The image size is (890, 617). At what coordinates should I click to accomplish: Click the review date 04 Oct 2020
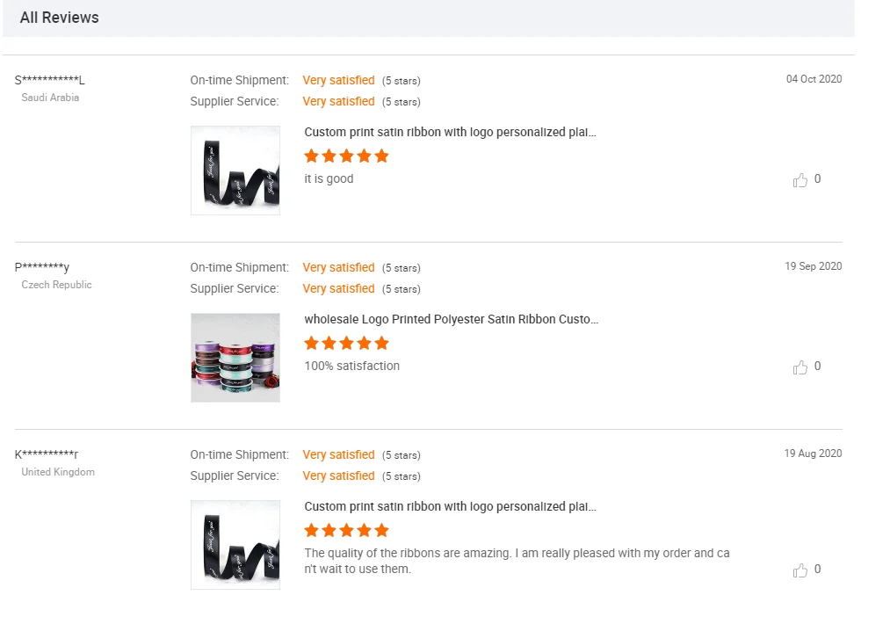click(x=814, y=79)
